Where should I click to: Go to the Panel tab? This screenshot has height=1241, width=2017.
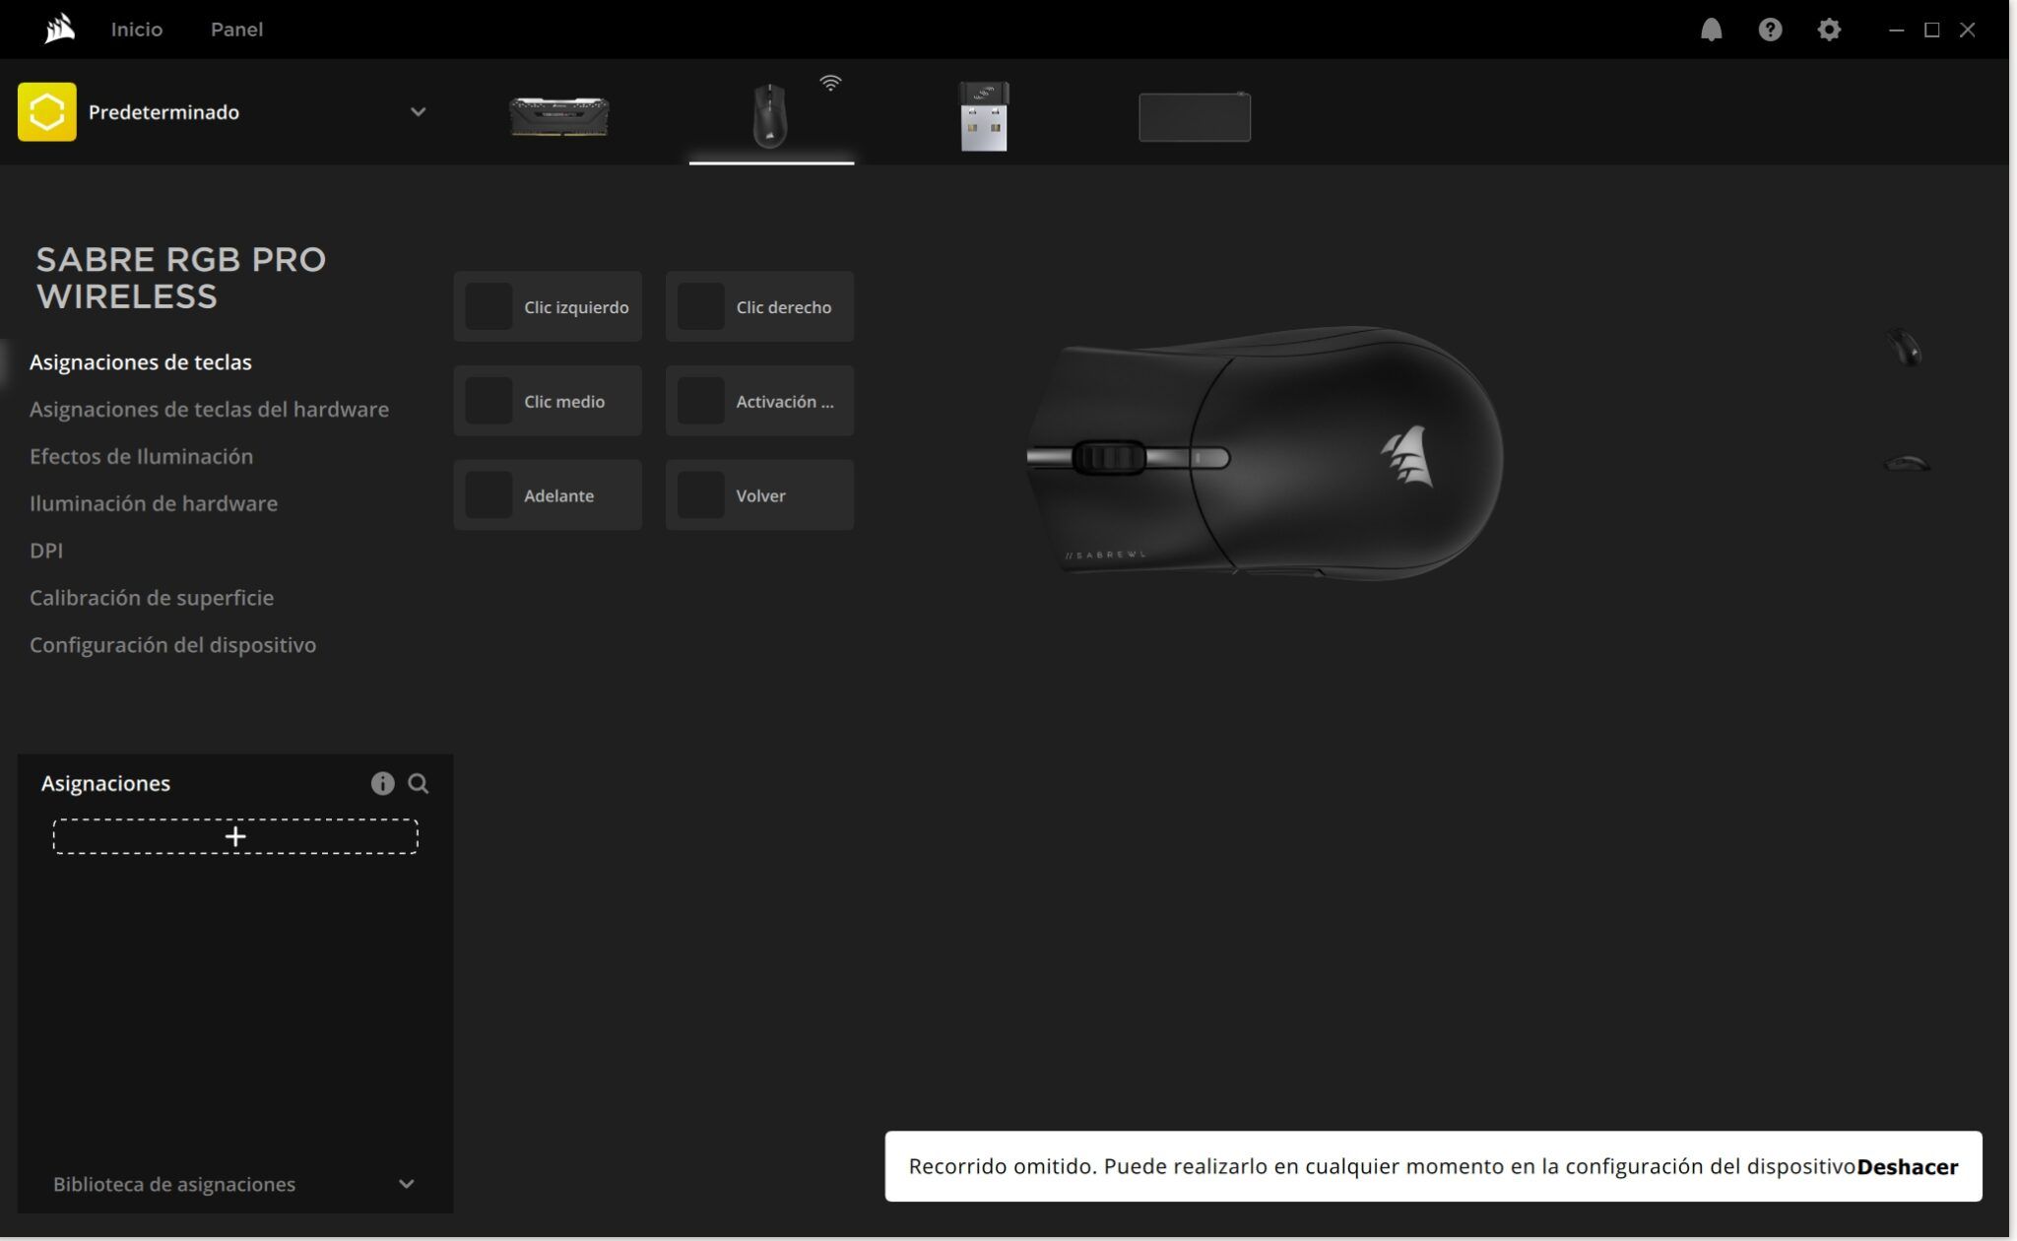236,30
